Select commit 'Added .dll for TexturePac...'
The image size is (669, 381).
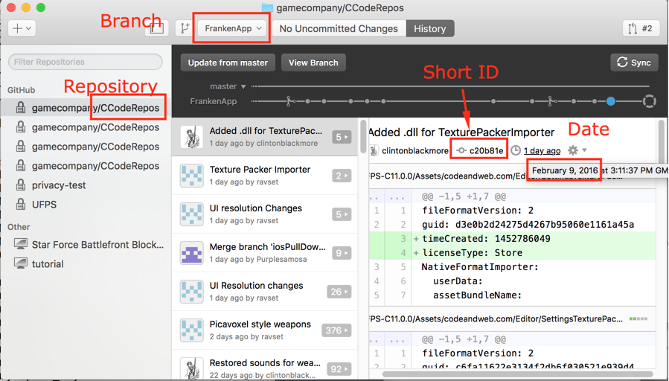pyautogui.click(x=264, y=137)
